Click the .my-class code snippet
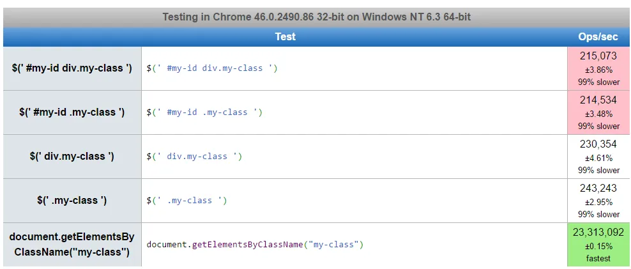 point(186,200)
